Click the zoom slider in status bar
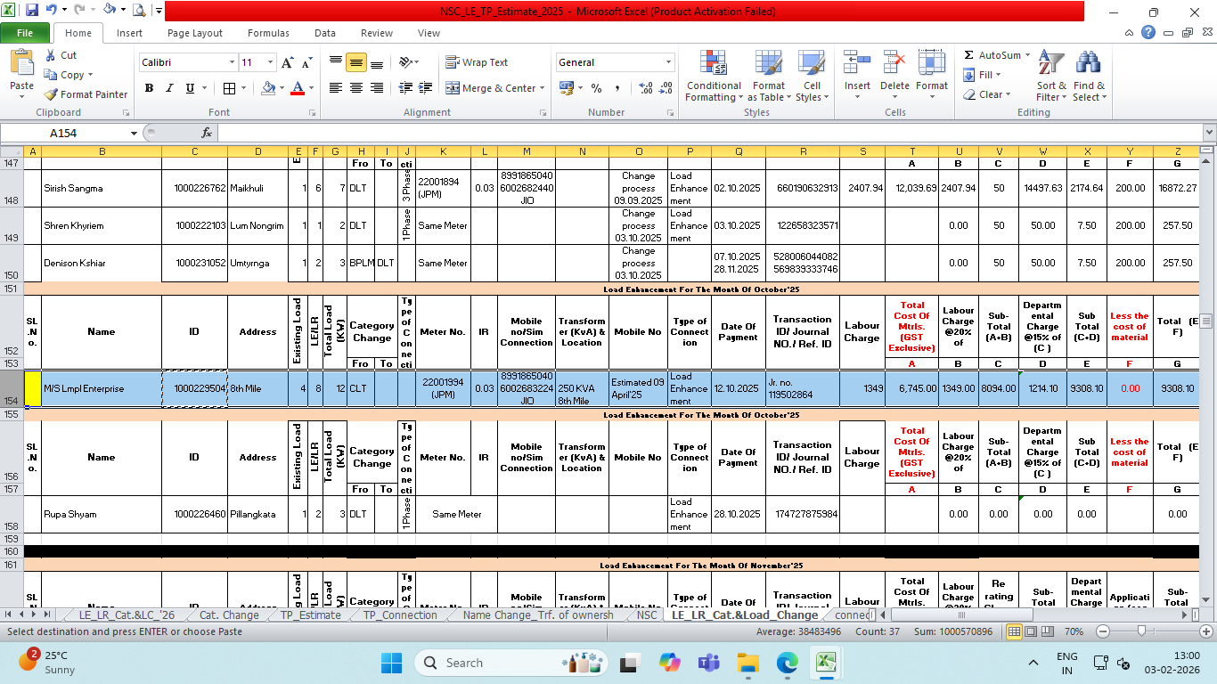1217x684 pixels. [x=1141, y=631]
